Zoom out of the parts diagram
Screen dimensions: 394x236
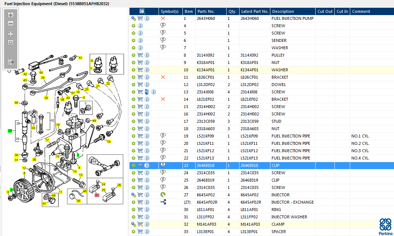click(11, 24)
